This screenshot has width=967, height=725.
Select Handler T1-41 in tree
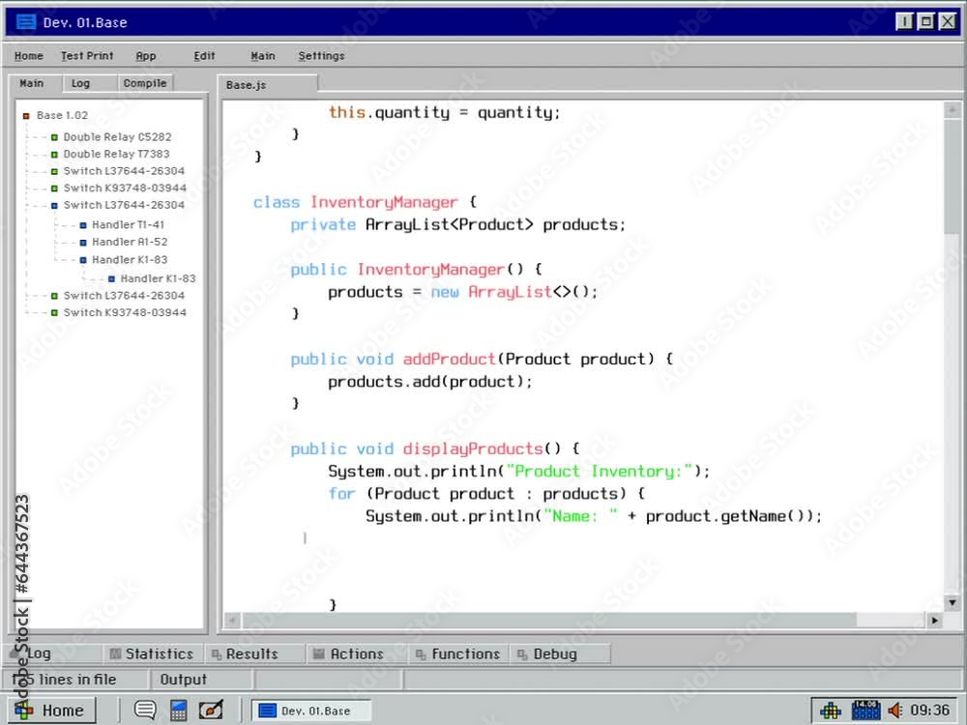129,225
